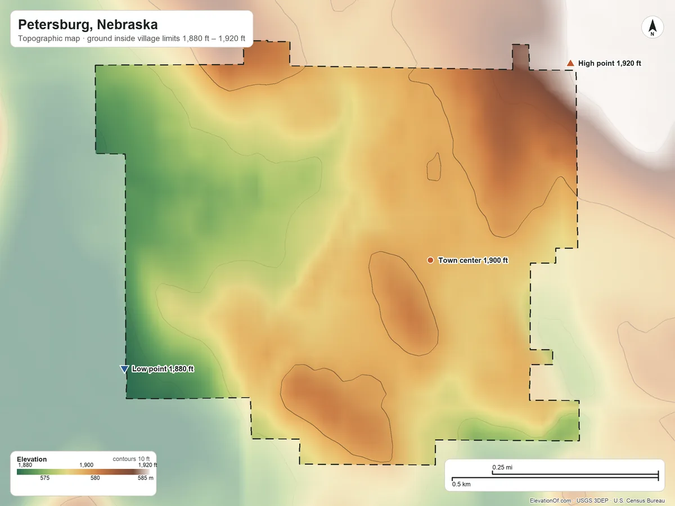Select the topographic map subtitle text
The width and height of the screenshot is (675, 506).
(132, 39)
